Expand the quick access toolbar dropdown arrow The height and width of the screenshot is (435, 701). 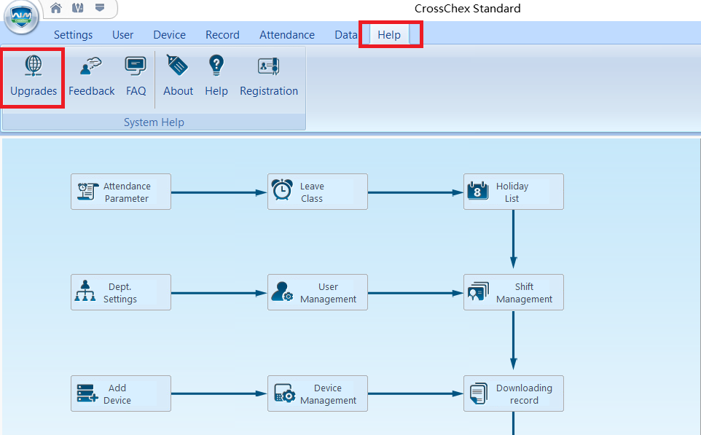(x=99, y=9)
